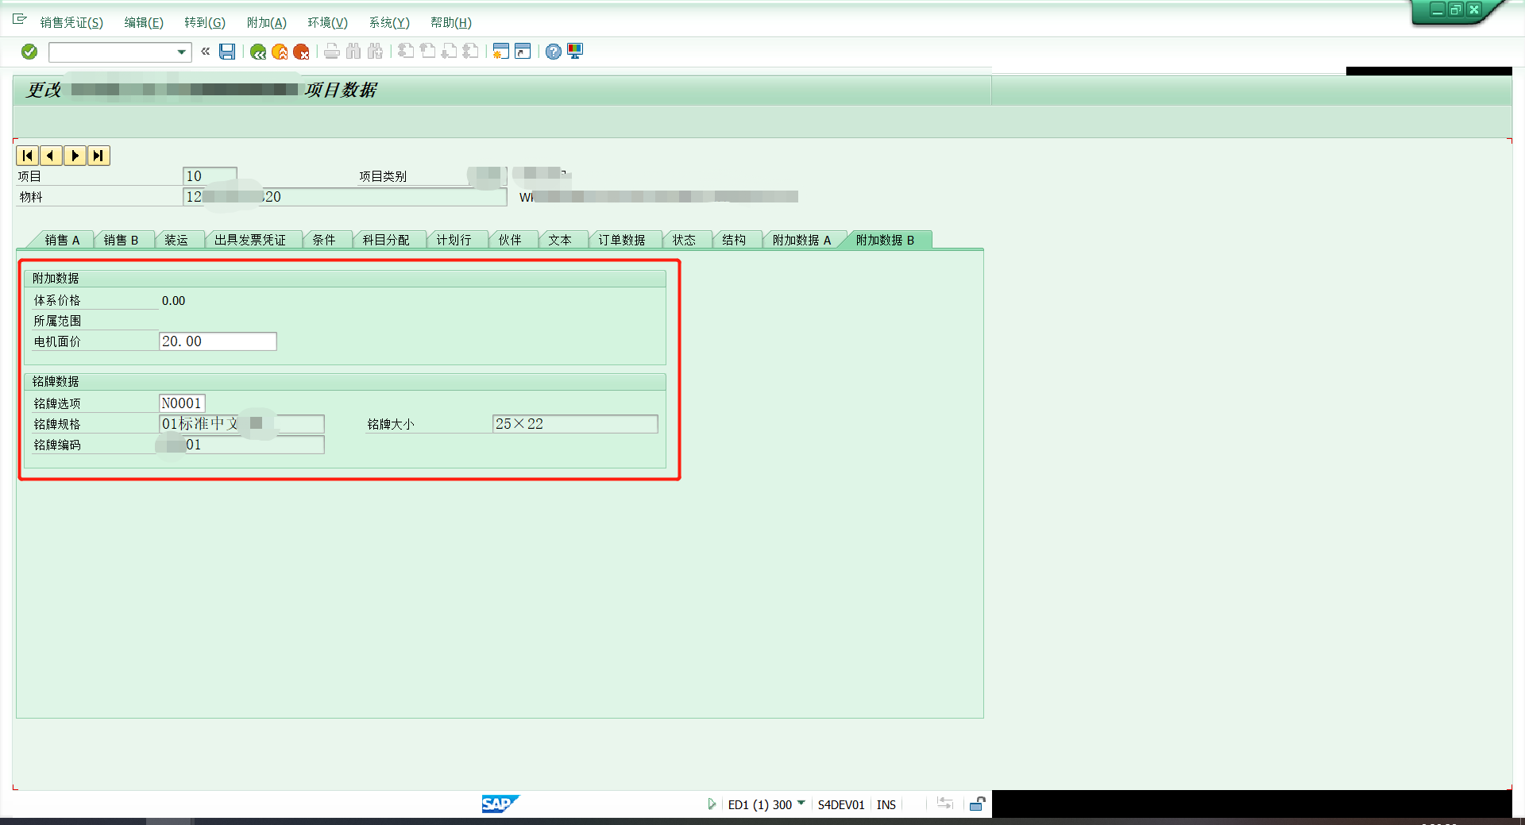Click the 铭牌选项 field showing N0001
This screenshot has height=825, width=1525.
(182, 403)
